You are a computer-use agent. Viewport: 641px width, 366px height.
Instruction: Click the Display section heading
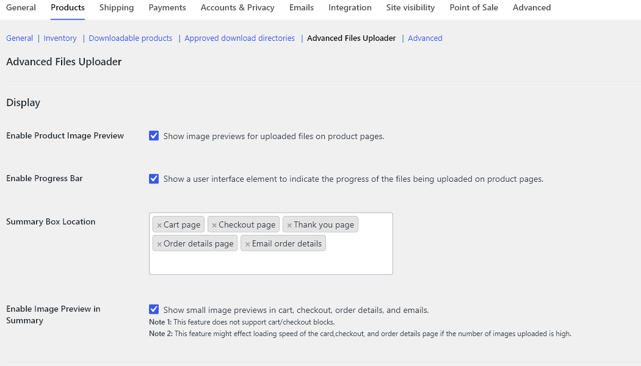coord(23,102)
